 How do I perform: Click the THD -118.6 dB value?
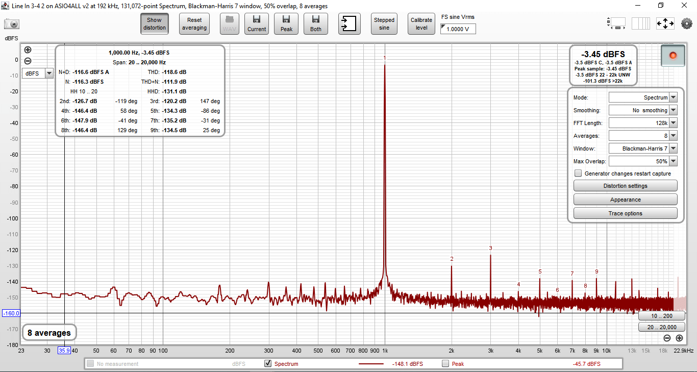(x=175, y=72)
